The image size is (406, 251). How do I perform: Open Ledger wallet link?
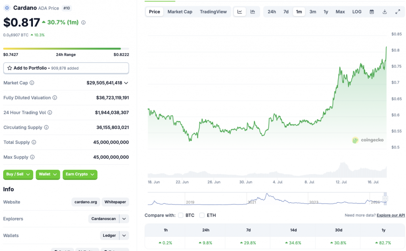coord(109,236)
